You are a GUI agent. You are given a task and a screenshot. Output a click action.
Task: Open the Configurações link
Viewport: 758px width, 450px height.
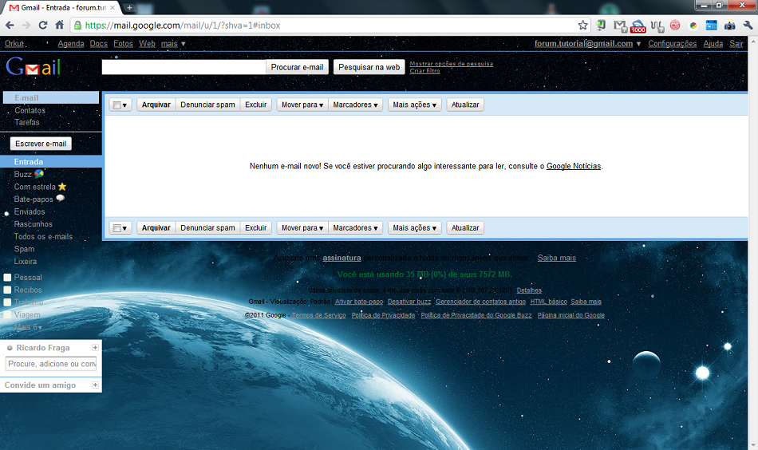673,44
